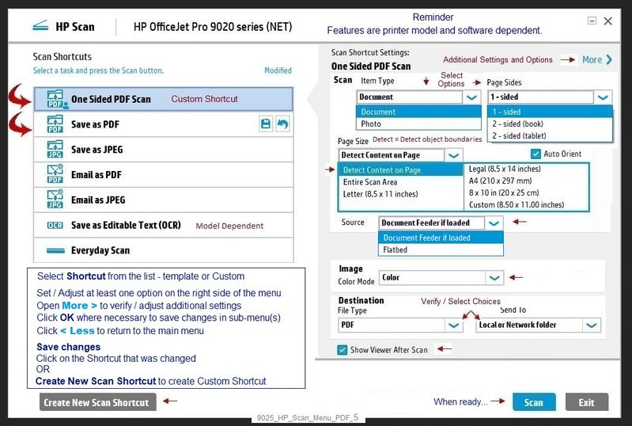This screenshot has height=426, width=632.
Task: Click the Modified column label
Action: point(278,70)
